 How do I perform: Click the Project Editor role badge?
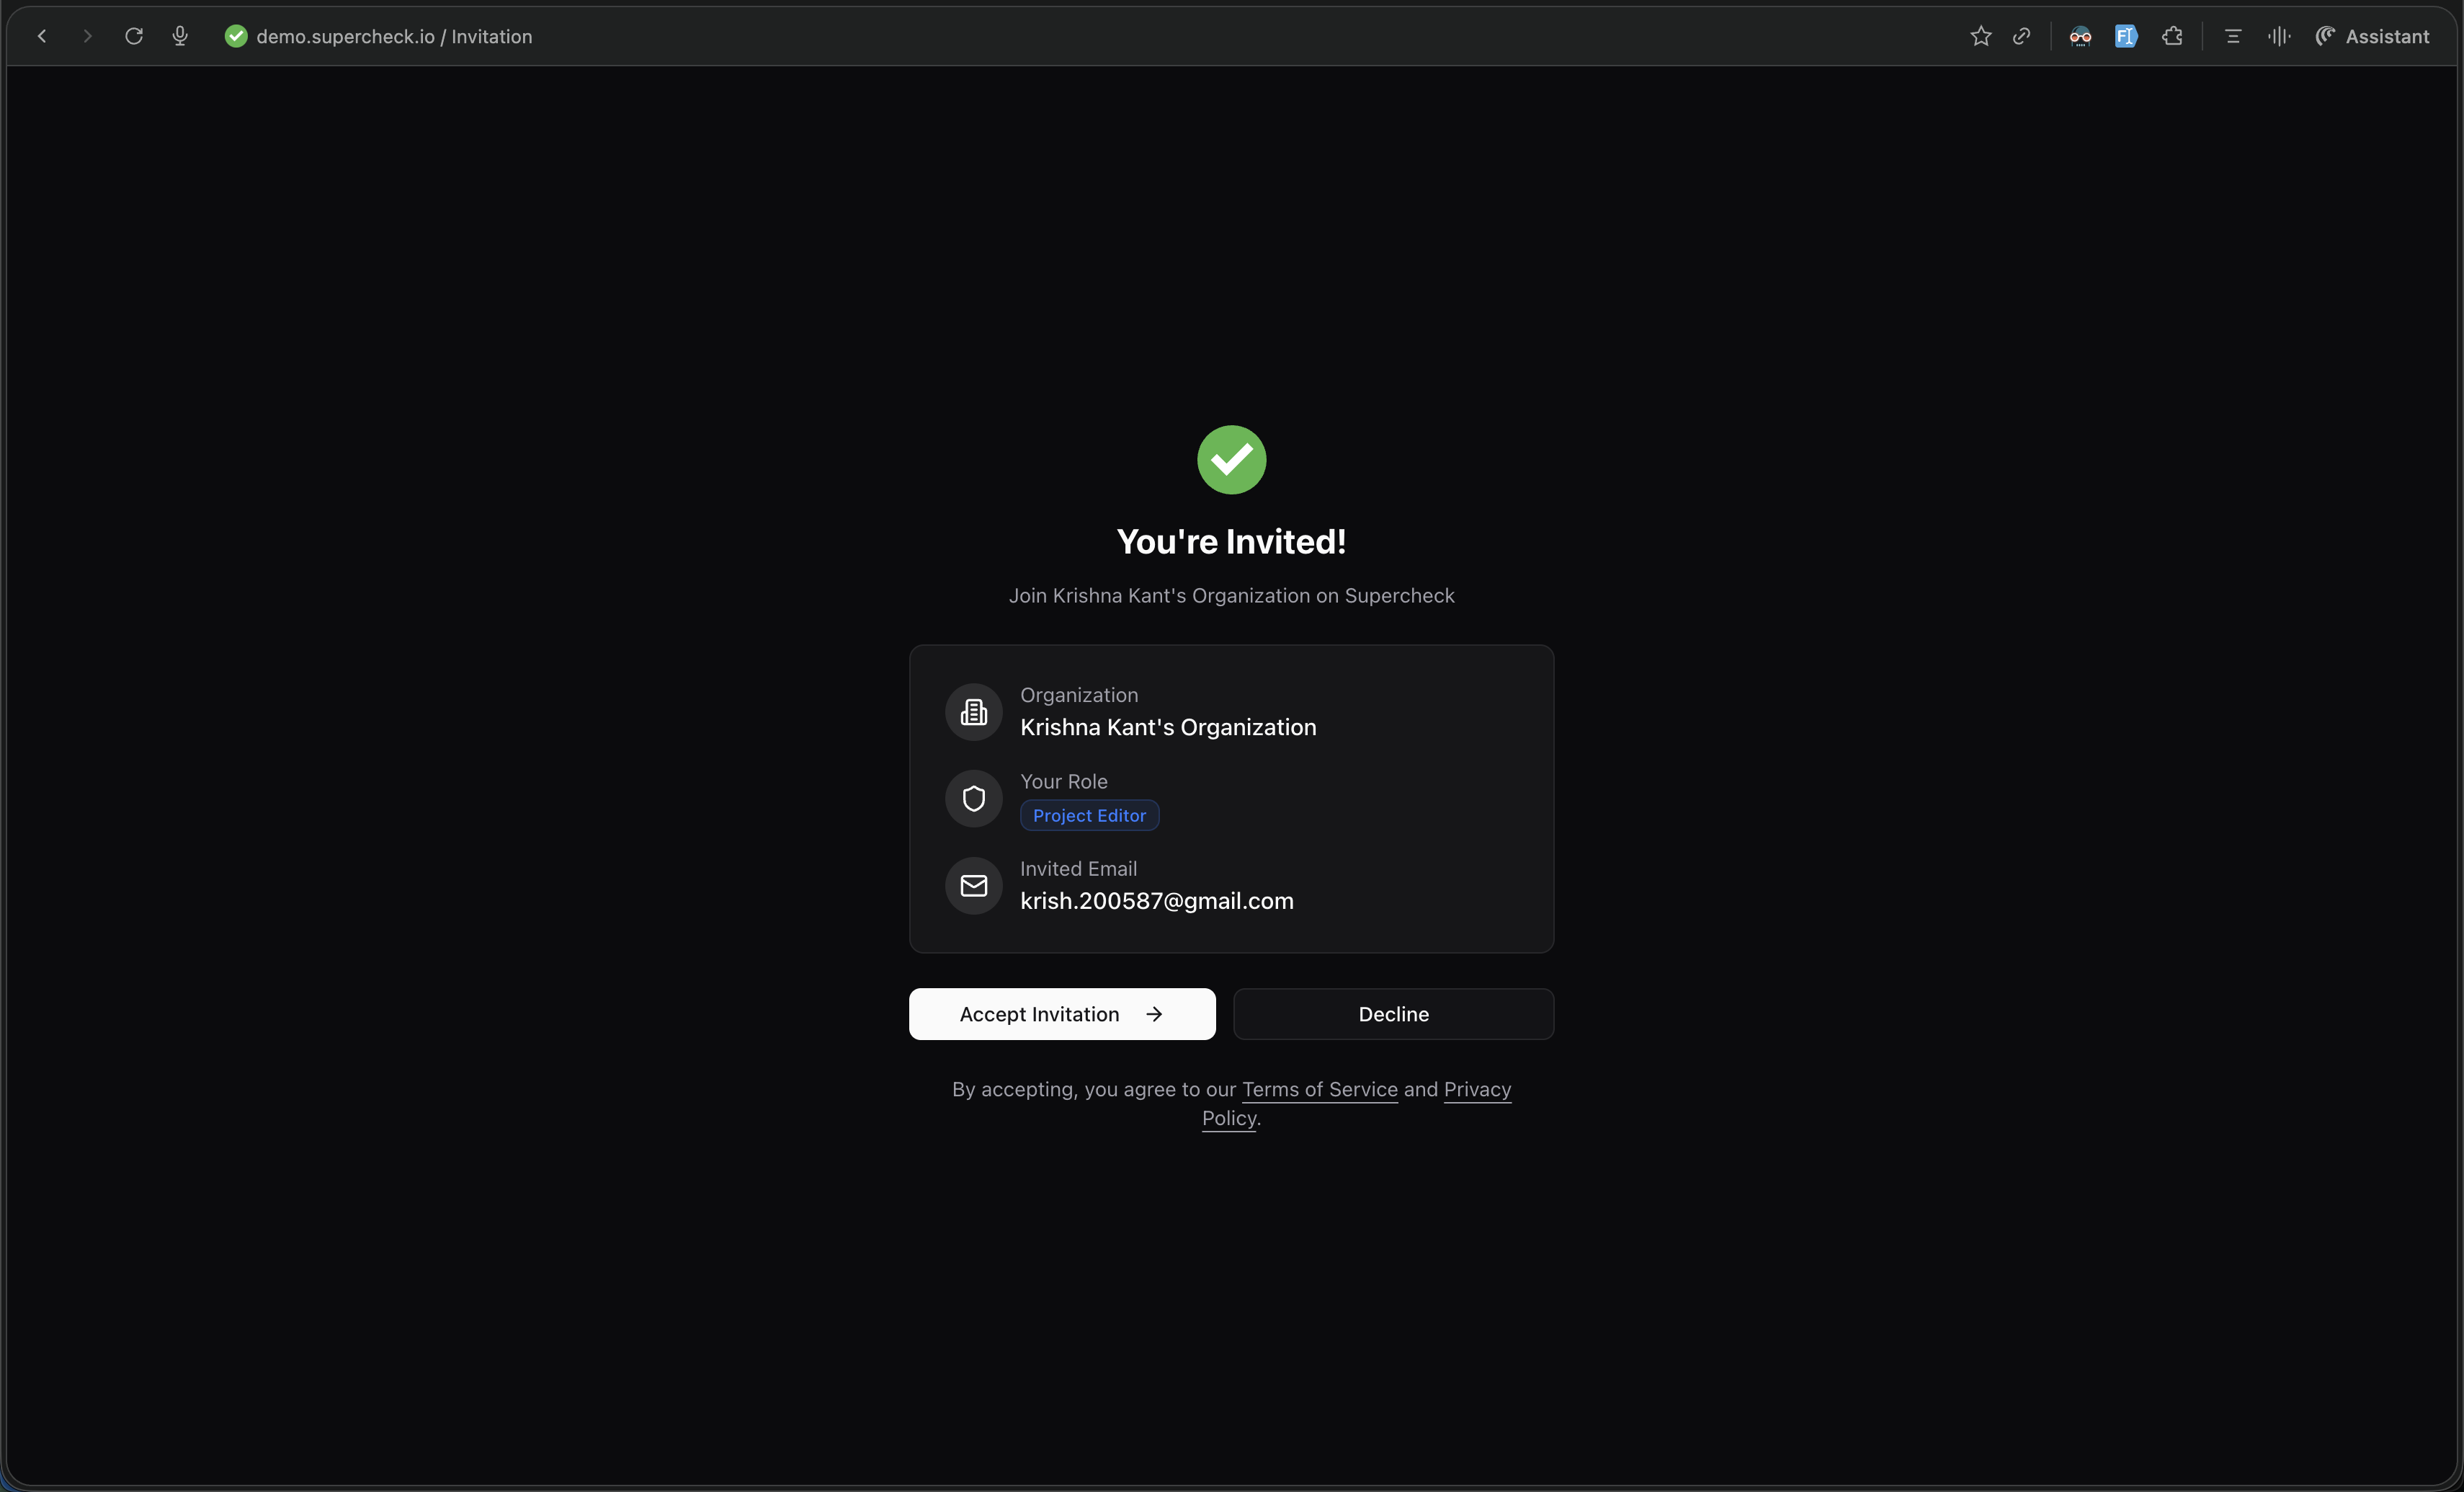1089,814
